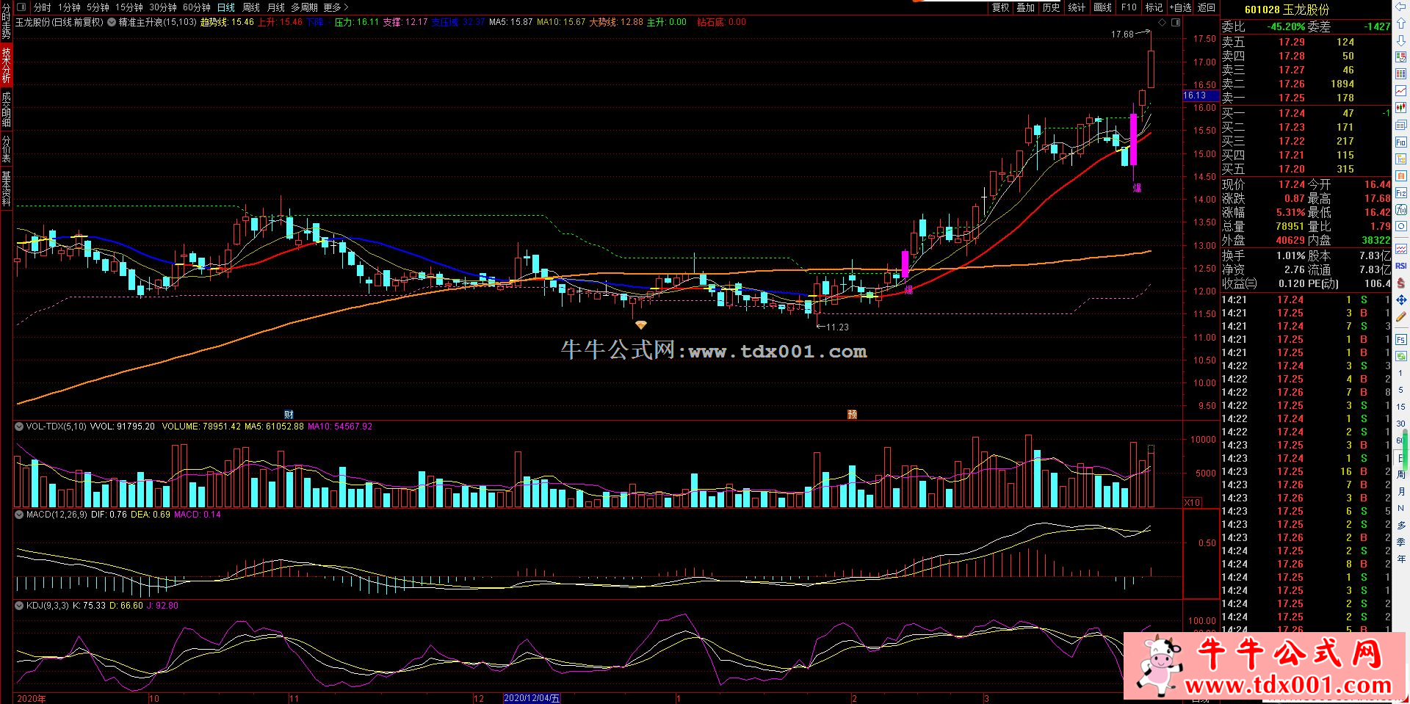The image size is (1410, 704).
Task: Open the 画线 drawing tools menu
Action: (x=1102, y=7)
